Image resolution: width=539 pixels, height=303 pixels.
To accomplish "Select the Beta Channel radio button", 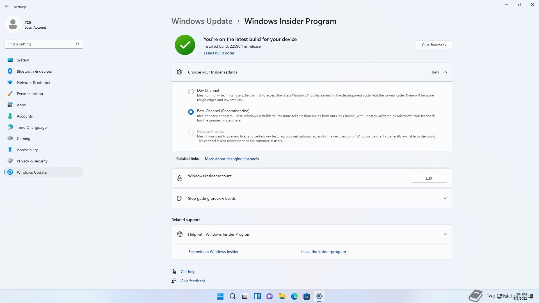I will coord(191,112).
